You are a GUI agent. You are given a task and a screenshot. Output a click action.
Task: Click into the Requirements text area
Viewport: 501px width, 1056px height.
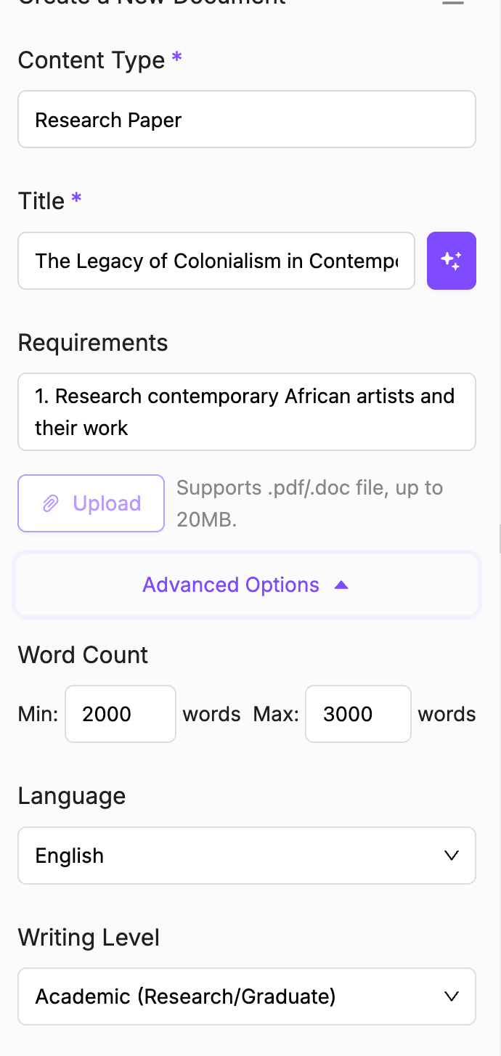coord(246,412)
